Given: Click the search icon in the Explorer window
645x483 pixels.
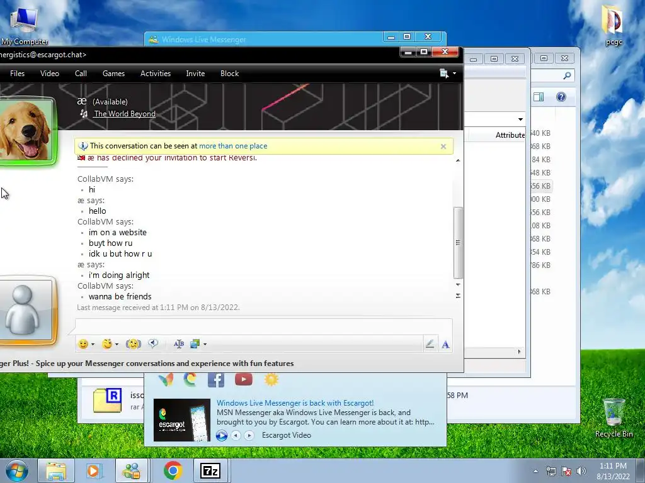Looking at the screenshot, I should pos(567,75).
